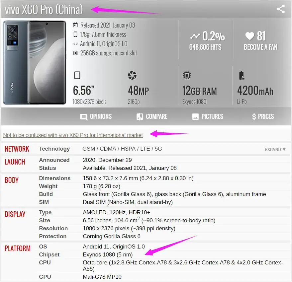Screen dimensions: 292x282
Task: Click the 'Corning Gorilla Glass 6' value
Action: [112, 237]
